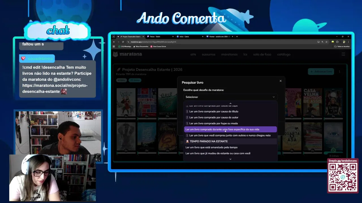
Task: Click the list scroll-up chevron
Action: tap(230, 103)
